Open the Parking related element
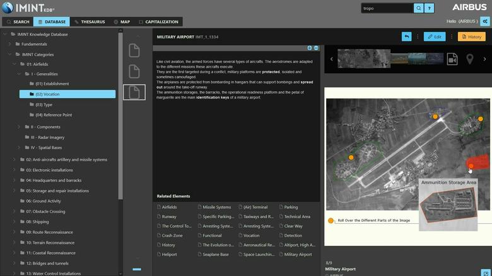 pyautogui.click(x=288, y=207)
